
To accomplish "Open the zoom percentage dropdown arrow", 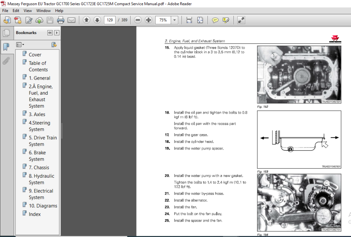I will 174,20.
